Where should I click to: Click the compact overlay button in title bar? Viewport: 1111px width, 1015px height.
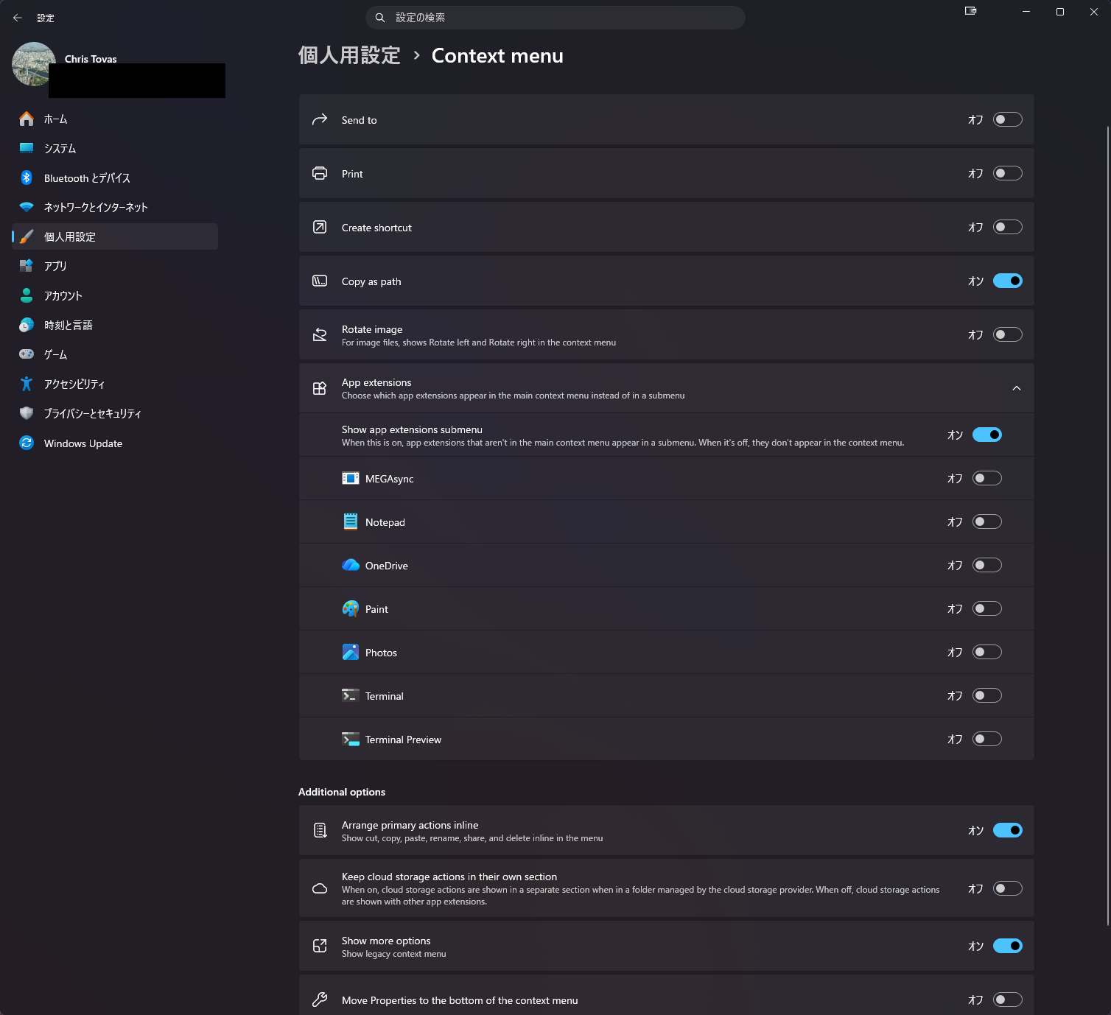point(971,11)
